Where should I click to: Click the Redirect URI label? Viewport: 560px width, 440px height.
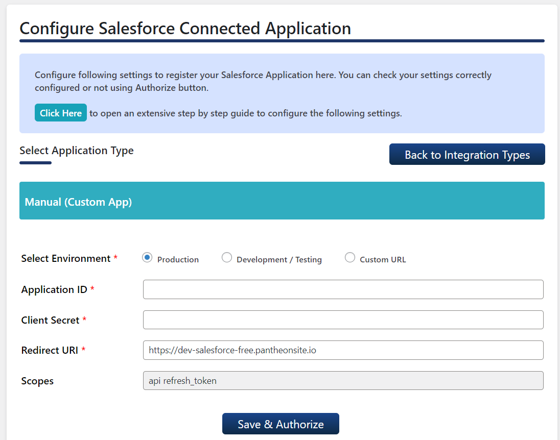click(x=50, y=351)
